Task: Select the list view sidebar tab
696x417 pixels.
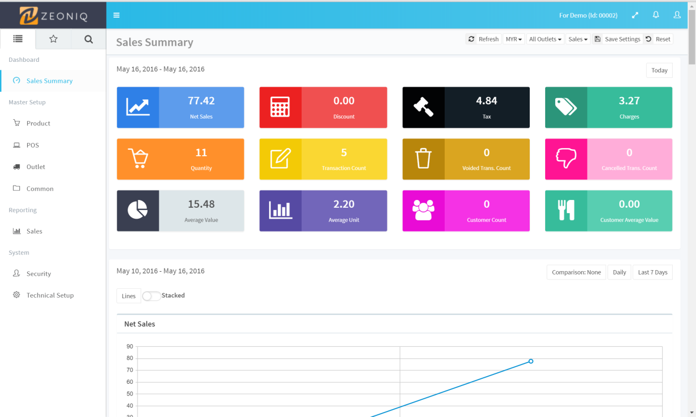Action: tap(18, 39)
